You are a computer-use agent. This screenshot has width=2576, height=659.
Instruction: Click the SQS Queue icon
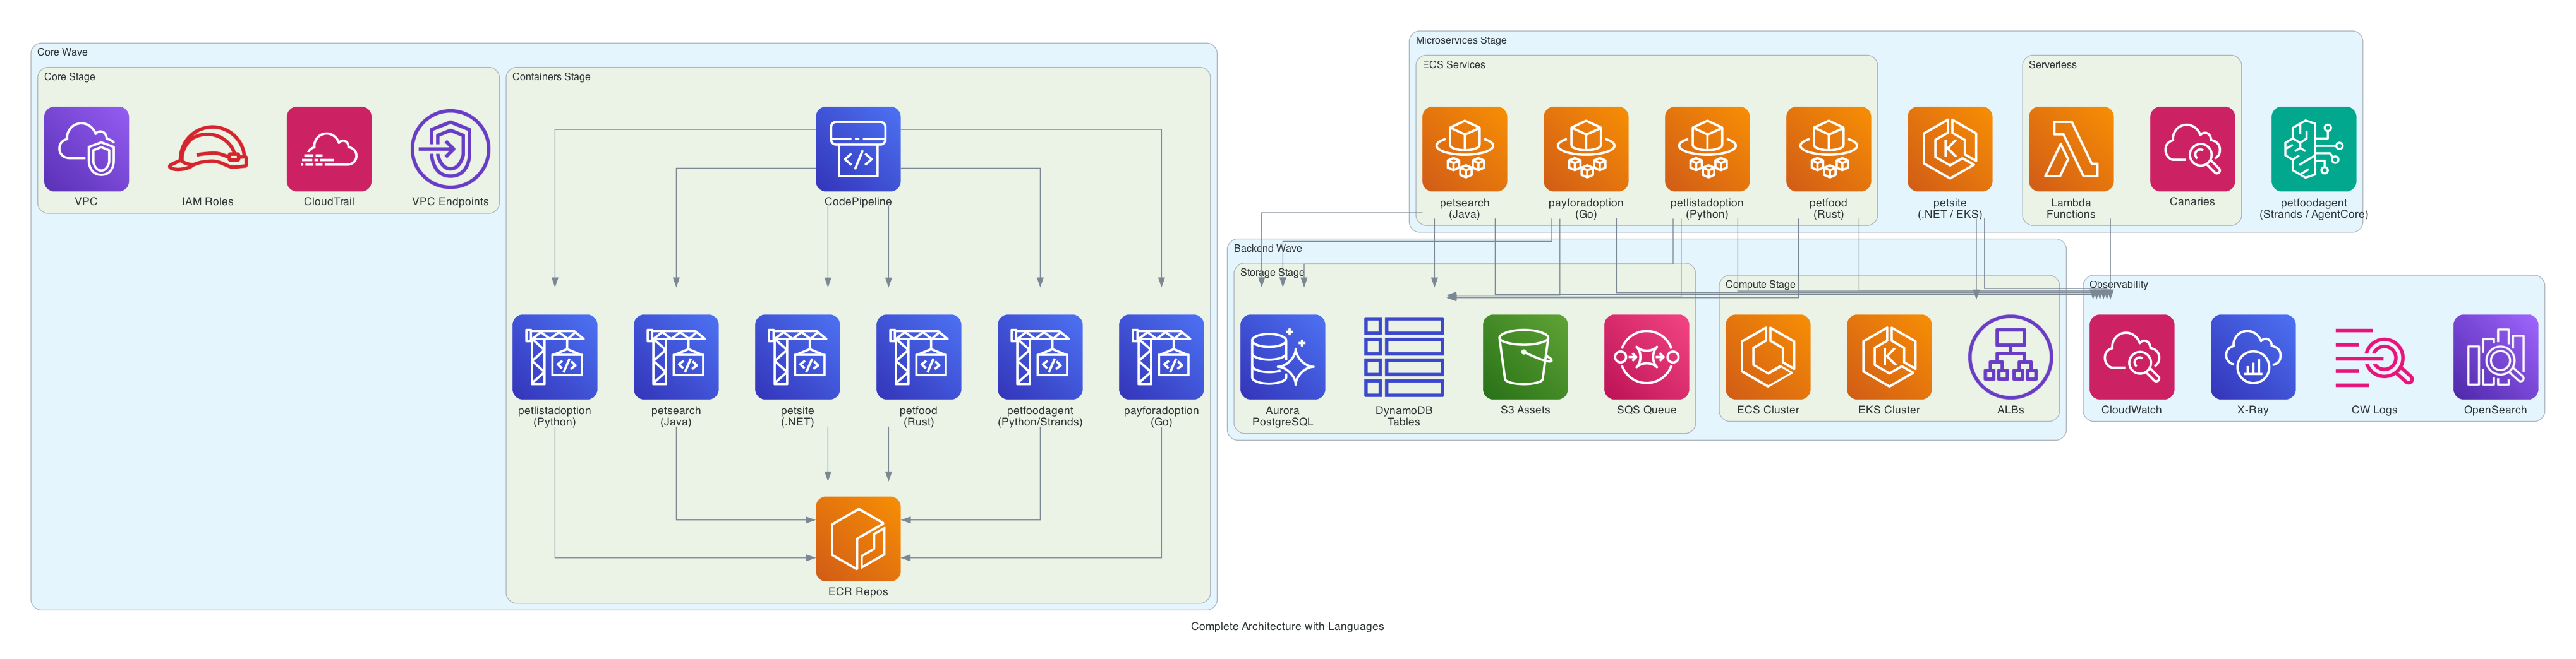click(1646, 357)
